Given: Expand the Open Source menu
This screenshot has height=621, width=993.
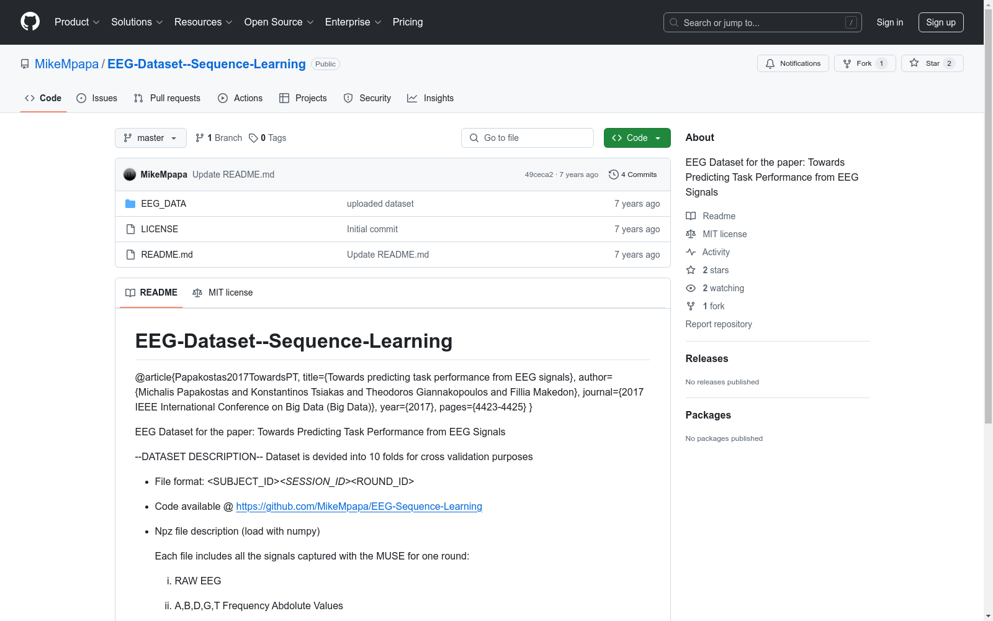Looking at the screenshot, I should coord(279,22).
